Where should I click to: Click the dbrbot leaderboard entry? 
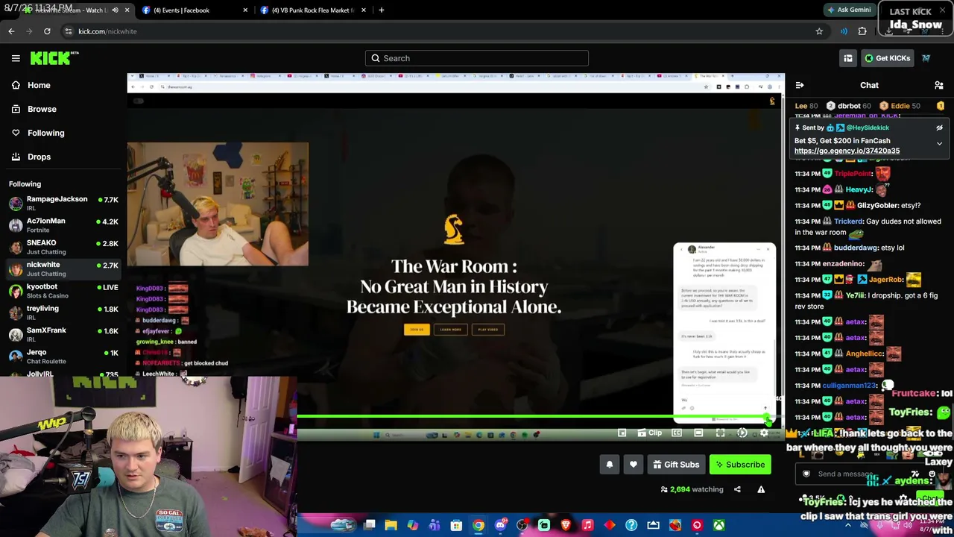click(x=850, y=106)
